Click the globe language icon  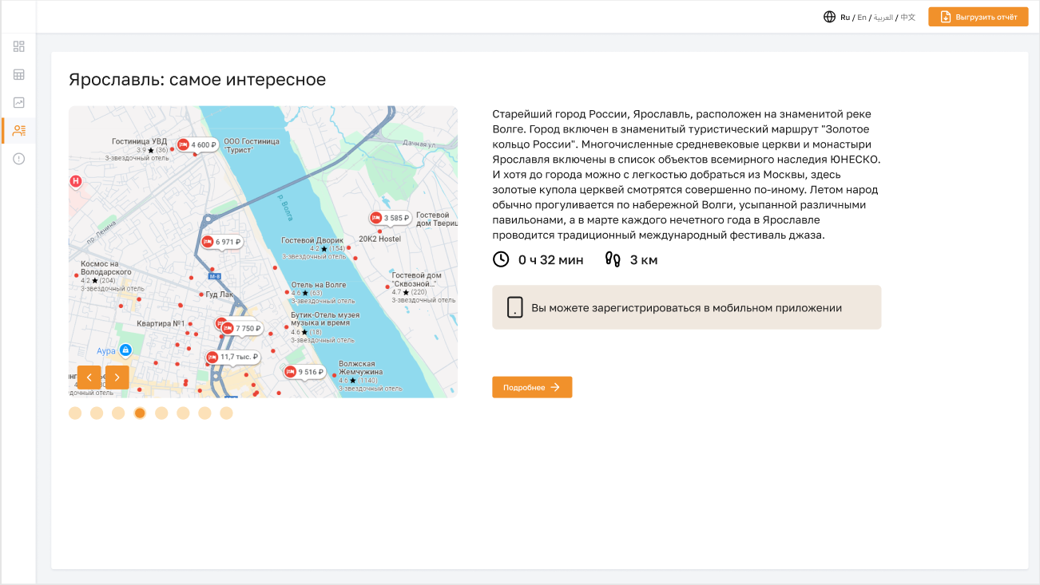(829, 17)
